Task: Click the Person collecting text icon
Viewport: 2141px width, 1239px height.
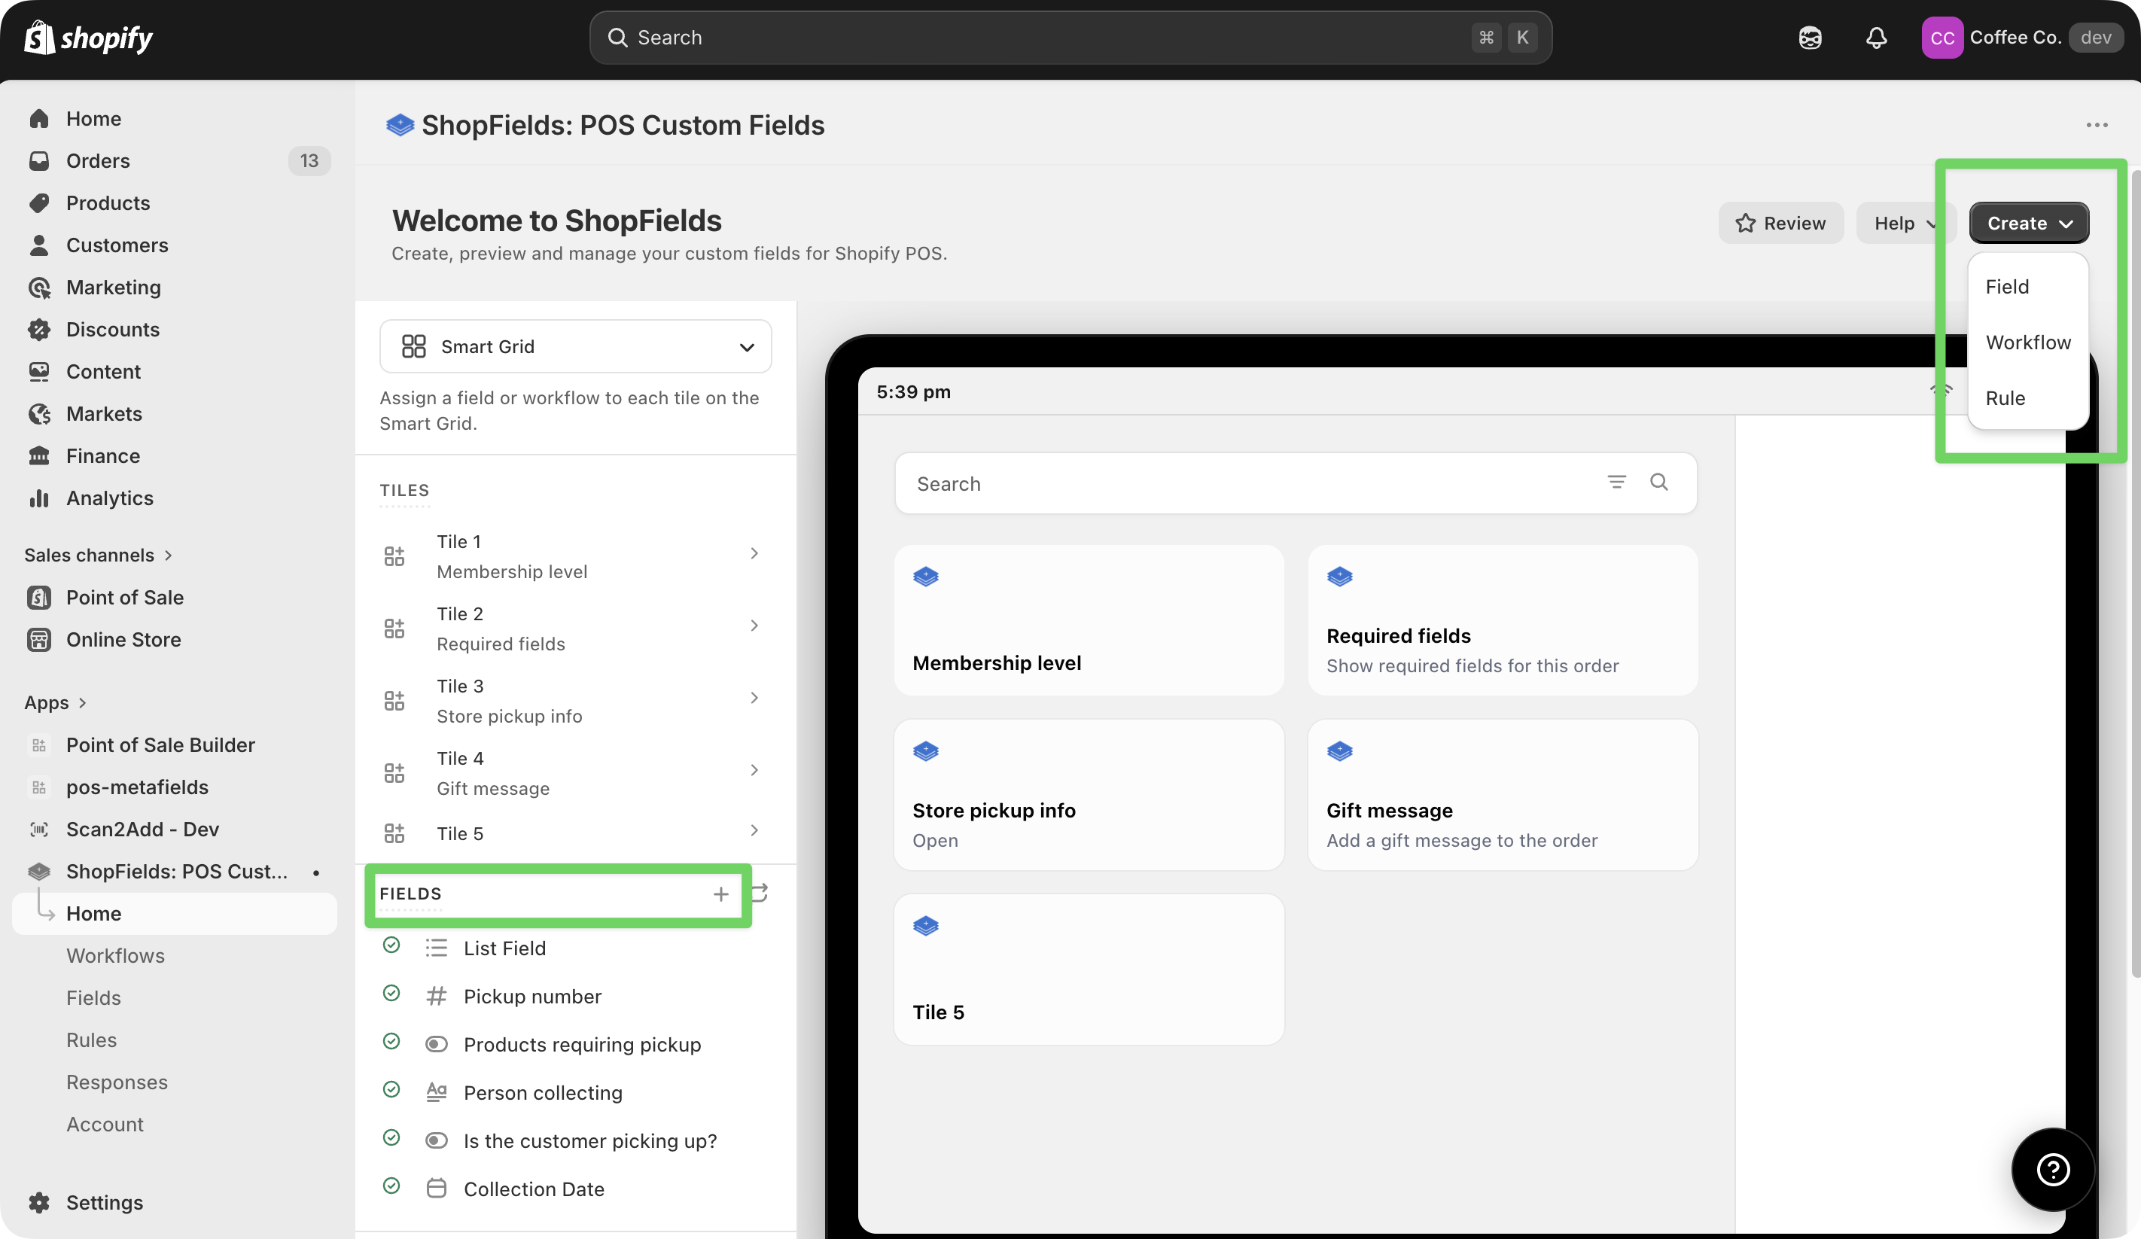Action: (x=437, y=1093)
